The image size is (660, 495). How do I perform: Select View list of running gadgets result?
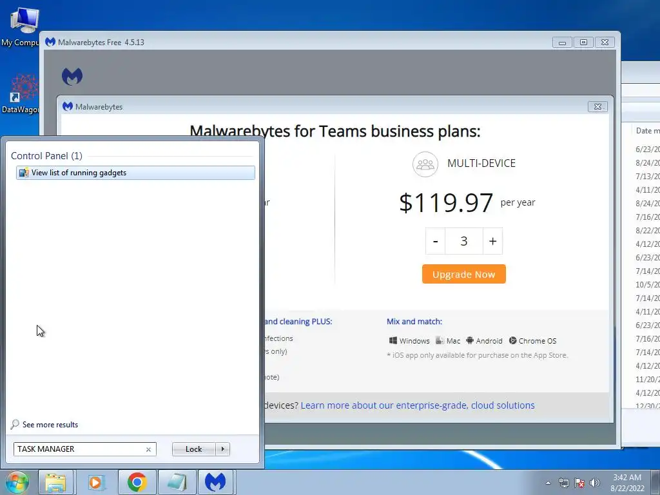pyautogui.click(x=135, y=173)
